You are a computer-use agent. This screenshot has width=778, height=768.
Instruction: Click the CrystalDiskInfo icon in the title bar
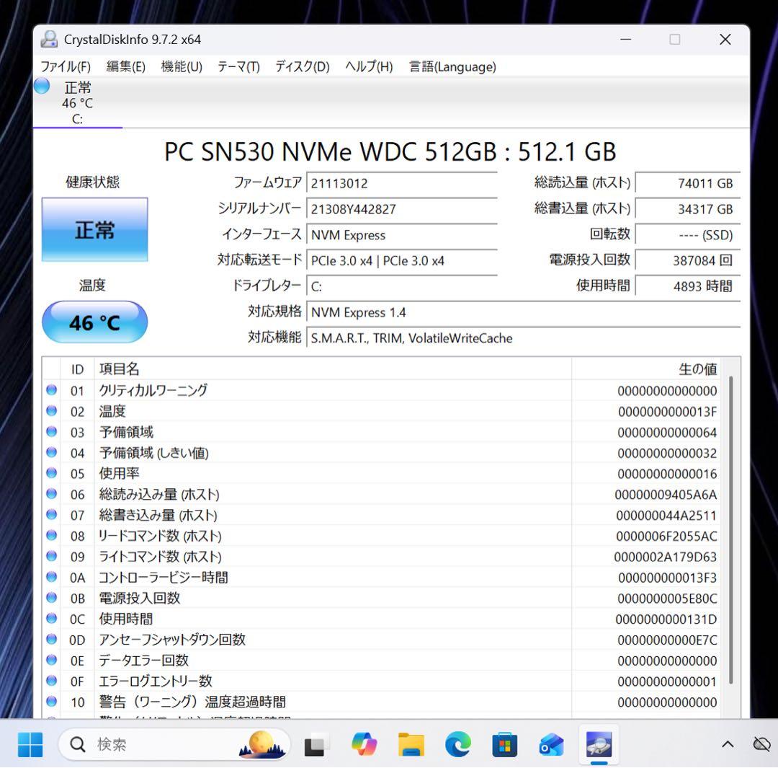(49, 40)
